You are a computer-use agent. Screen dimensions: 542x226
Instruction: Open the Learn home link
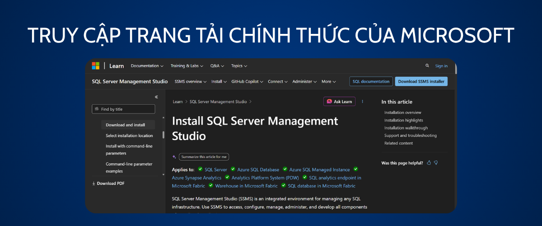[117, 66]
